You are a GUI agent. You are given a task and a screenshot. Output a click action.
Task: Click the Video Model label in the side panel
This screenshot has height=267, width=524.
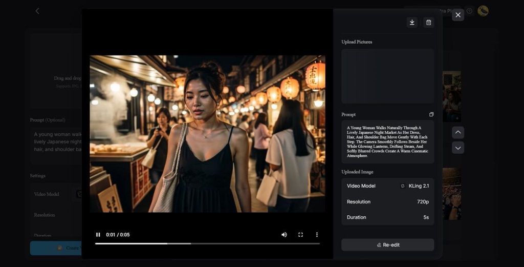click(x=361, y=186)
